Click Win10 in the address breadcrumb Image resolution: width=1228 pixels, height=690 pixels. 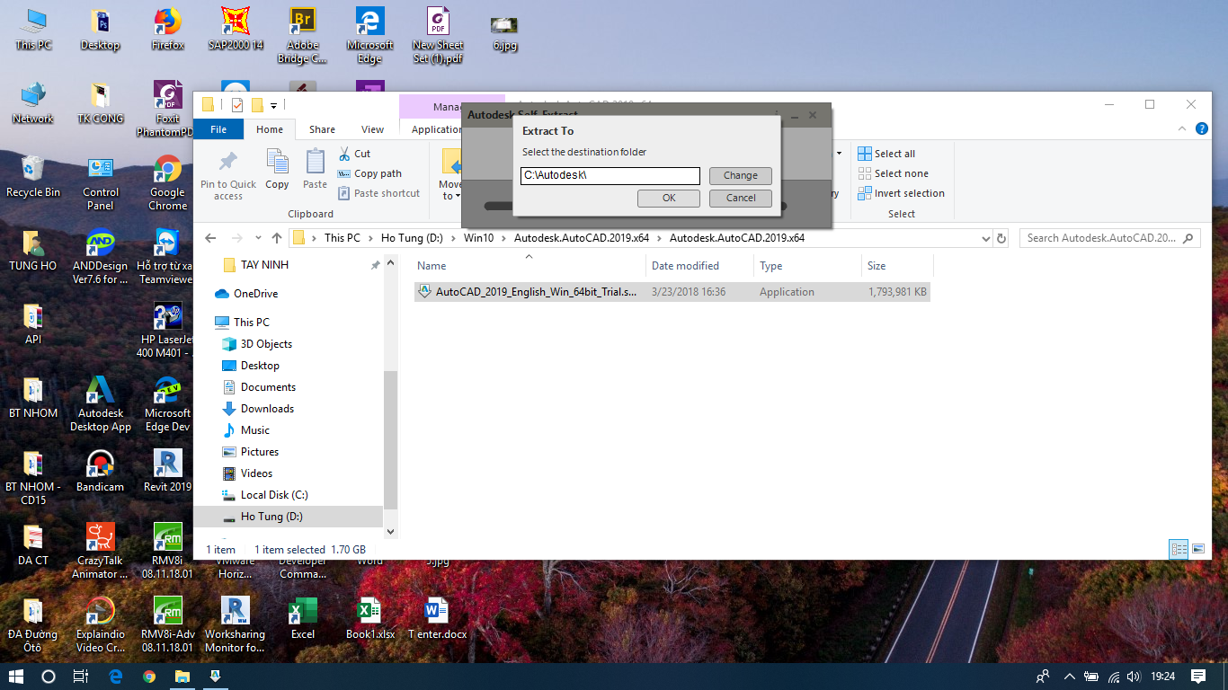[x=478, y=238]
